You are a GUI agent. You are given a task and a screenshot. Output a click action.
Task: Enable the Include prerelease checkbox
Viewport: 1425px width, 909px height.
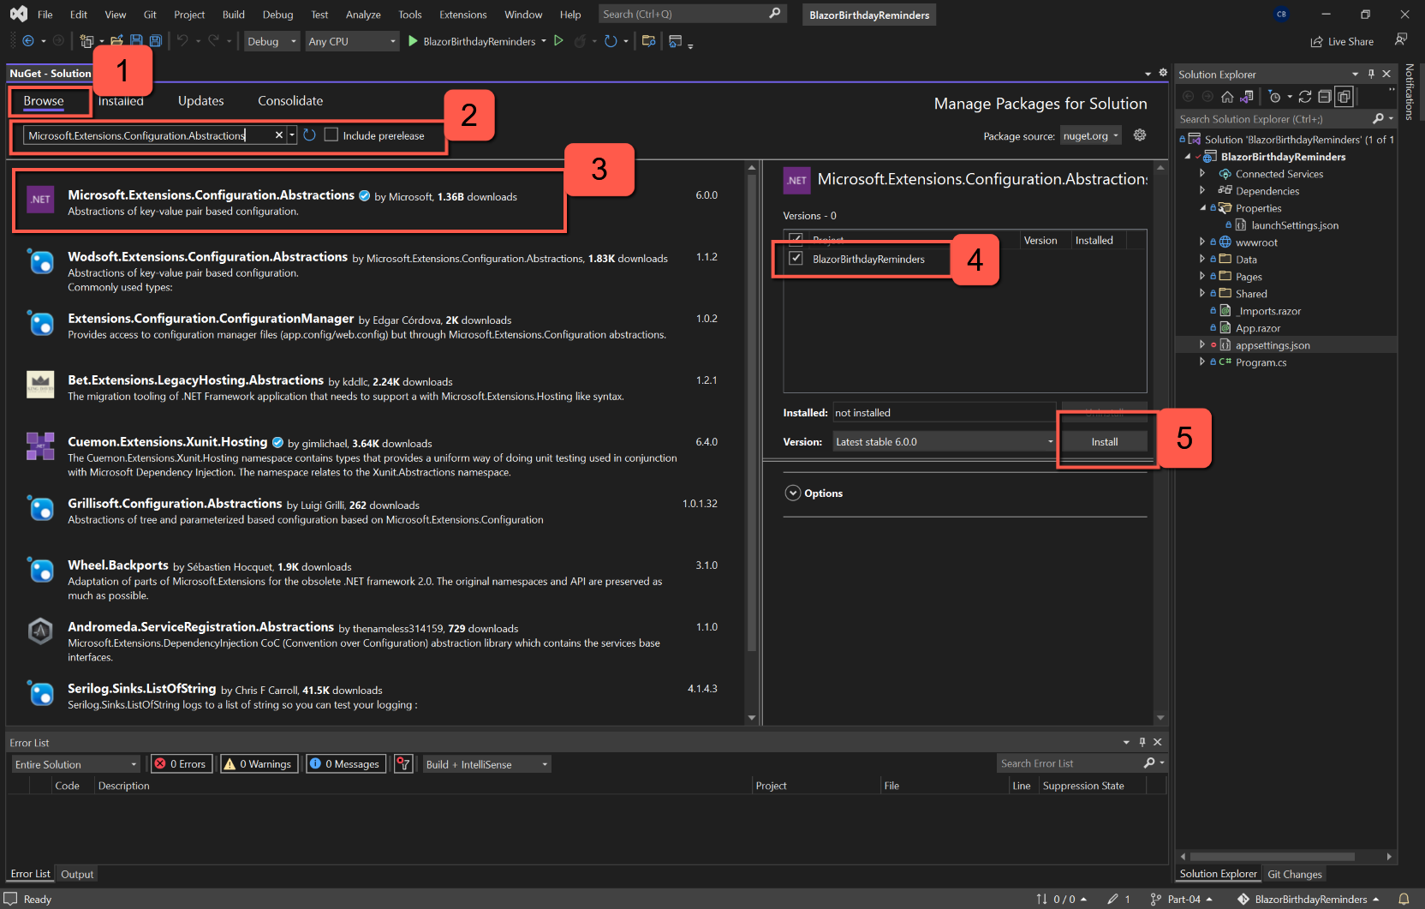(331, 135)
